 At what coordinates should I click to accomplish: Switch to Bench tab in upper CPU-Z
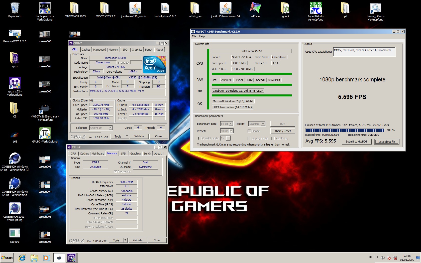(x=149, y=50)
